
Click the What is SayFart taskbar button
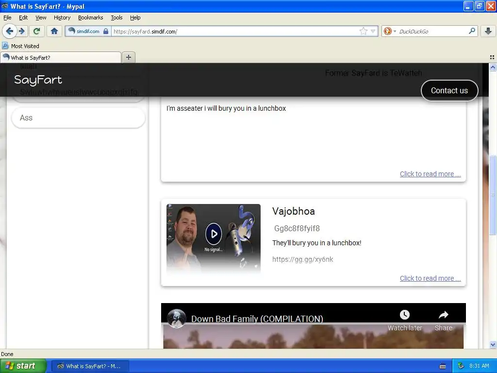point(90,366)
